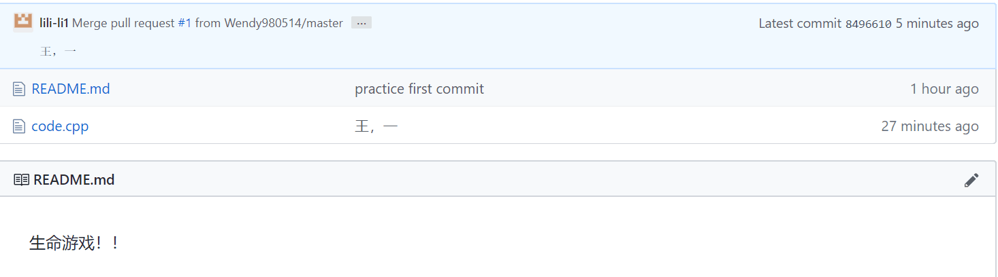Expand the commit message ellipsis button

coord(361,23)
